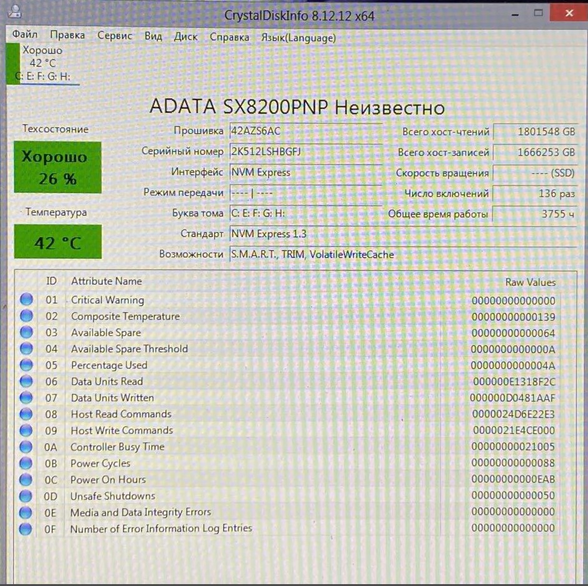Click raw value 00000000000EAB
Image resolution: width=588 pixels, height=586 pixels.
(513, 479)
